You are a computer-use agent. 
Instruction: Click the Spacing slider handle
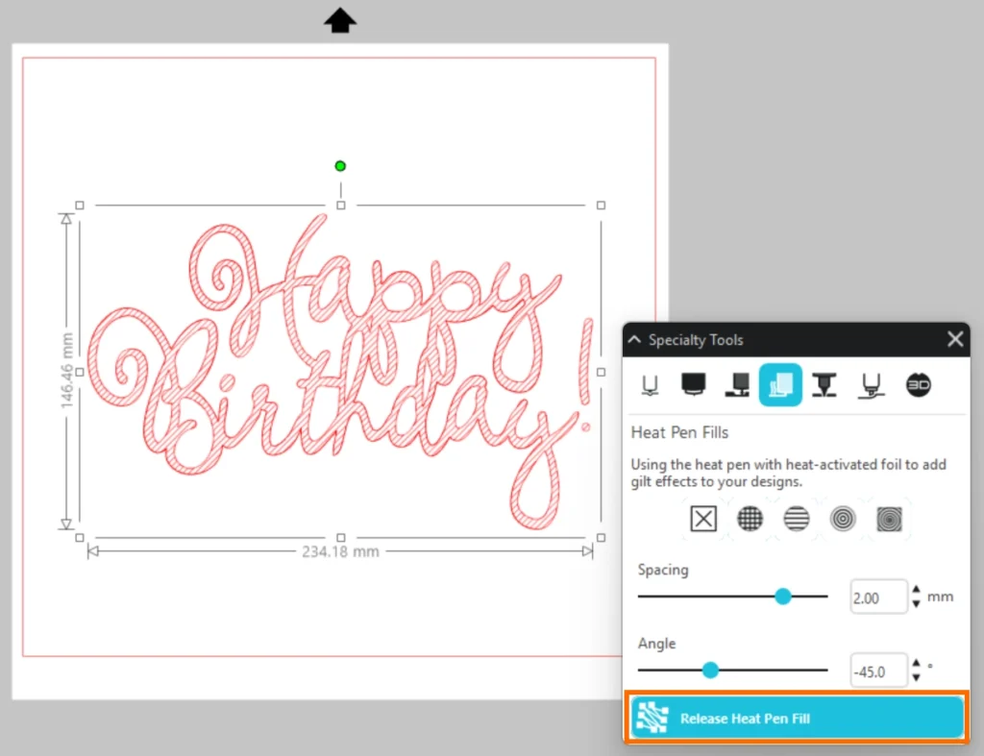(x=783, y=597)
